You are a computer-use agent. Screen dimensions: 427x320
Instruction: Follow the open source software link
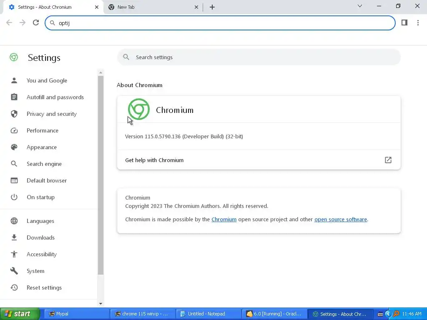(x=341, y=219)
